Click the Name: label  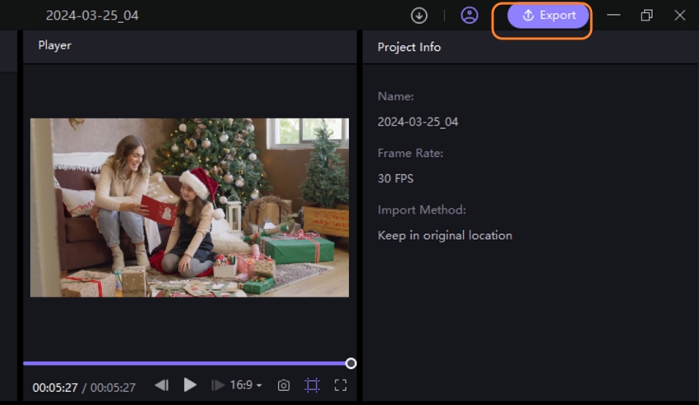pyautogui.click(x=396, y=96)
